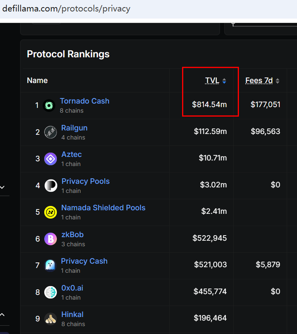Click "1 chain" under Privacy Pools
The height and width of the screenshot is (334, 297).
point(71,191)
